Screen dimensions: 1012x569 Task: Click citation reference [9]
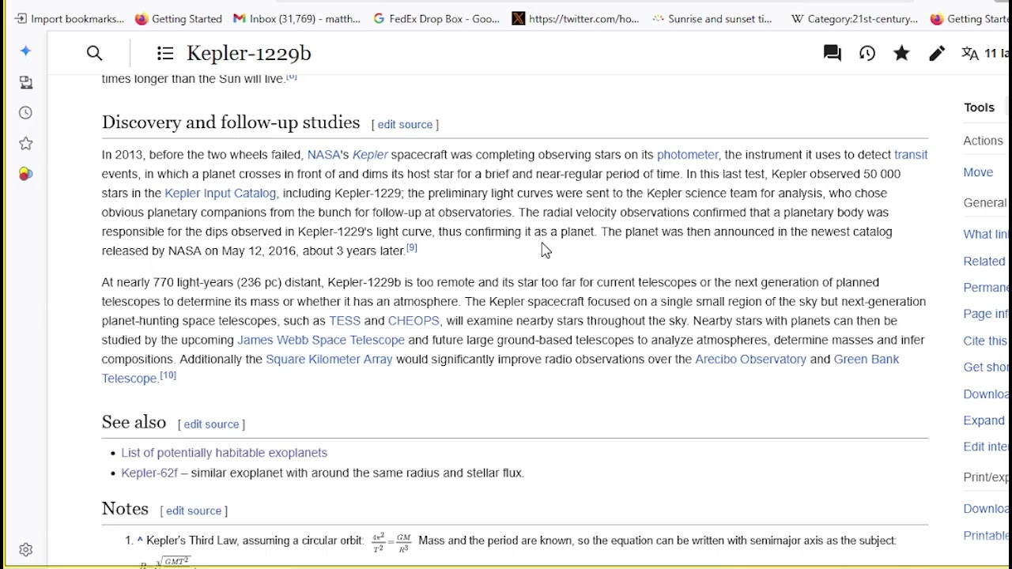(411, 248)
